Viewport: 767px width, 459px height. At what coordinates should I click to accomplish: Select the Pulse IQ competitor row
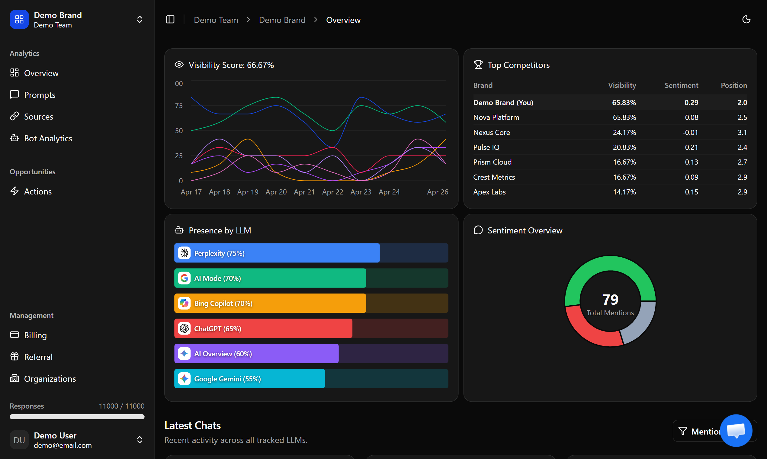(x=610, y=147)
